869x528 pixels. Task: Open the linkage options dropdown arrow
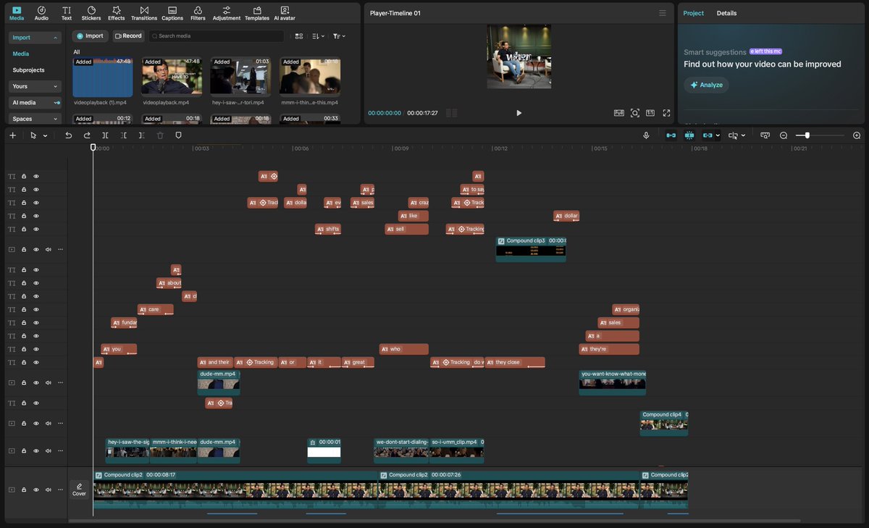(718, 135)
